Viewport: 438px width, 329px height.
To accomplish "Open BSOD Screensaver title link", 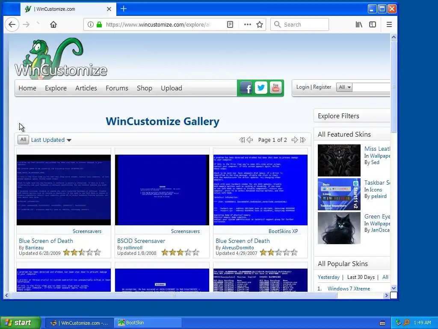I will [141, 241].
